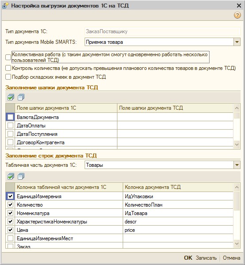Check all header fields icon
Screen dimensions: 245x265
click(x=11, y=97)
